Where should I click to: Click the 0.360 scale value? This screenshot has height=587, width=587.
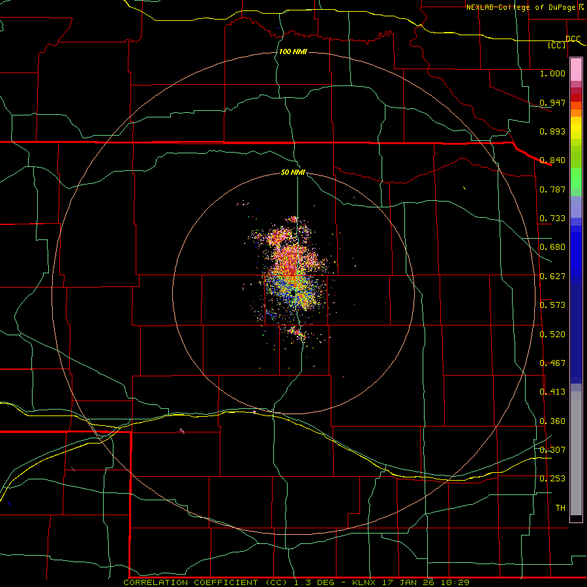pos(552,421)
